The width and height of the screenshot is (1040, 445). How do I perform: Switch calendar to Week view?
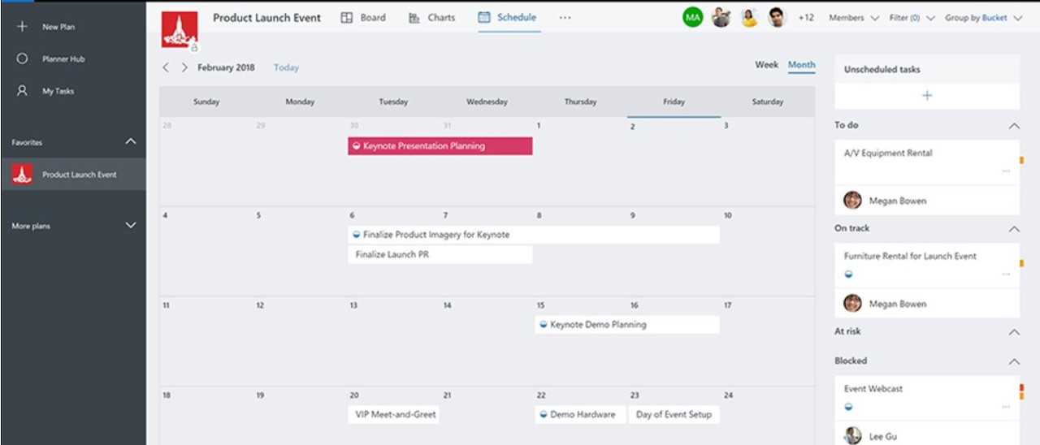tap(767, 65)
